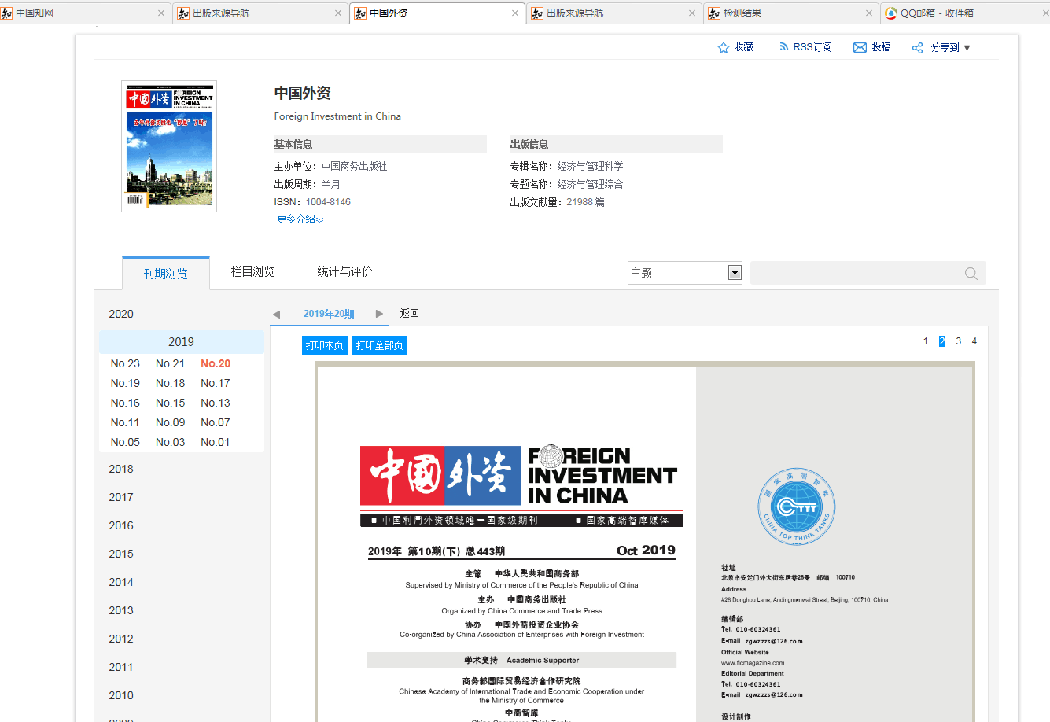The image size is (1050, 722).
Task: Switch to the 栏目浏览 tab
Action: click(253, 272)
